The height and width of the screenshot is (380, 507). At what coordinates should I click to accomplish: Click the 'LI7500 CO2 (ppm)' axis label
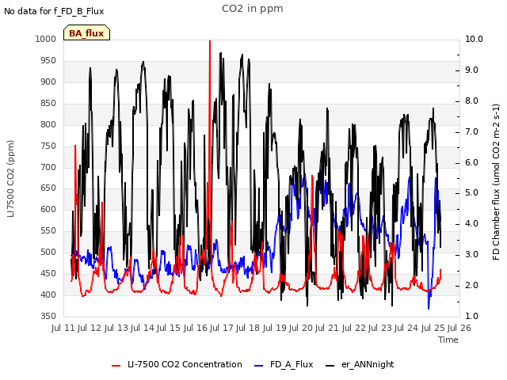point(10,179)
